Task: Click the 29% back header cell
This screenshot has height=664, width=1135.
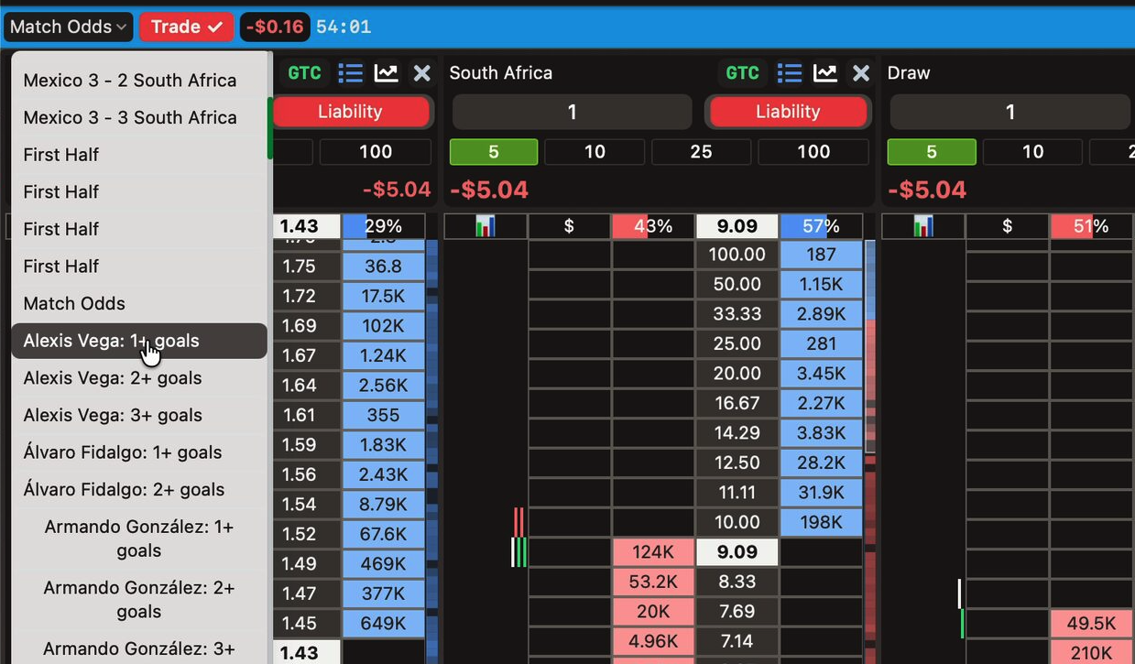Action: point(383,226)
